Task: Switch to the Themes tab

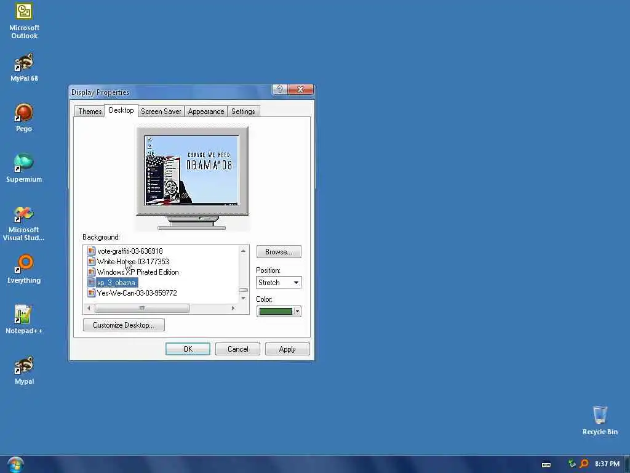Action: tap(90, 111)
